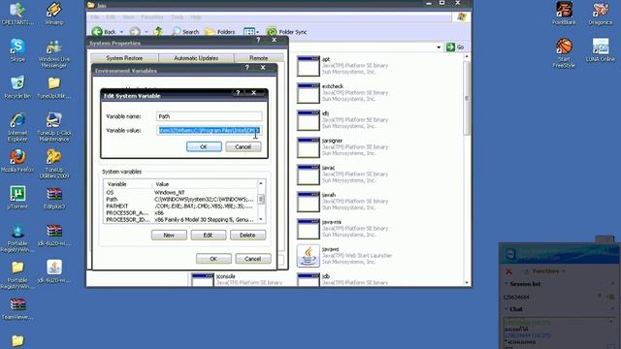Click Value column header in system variables
The height and width of the screenshot is (349, 621).
205,184
